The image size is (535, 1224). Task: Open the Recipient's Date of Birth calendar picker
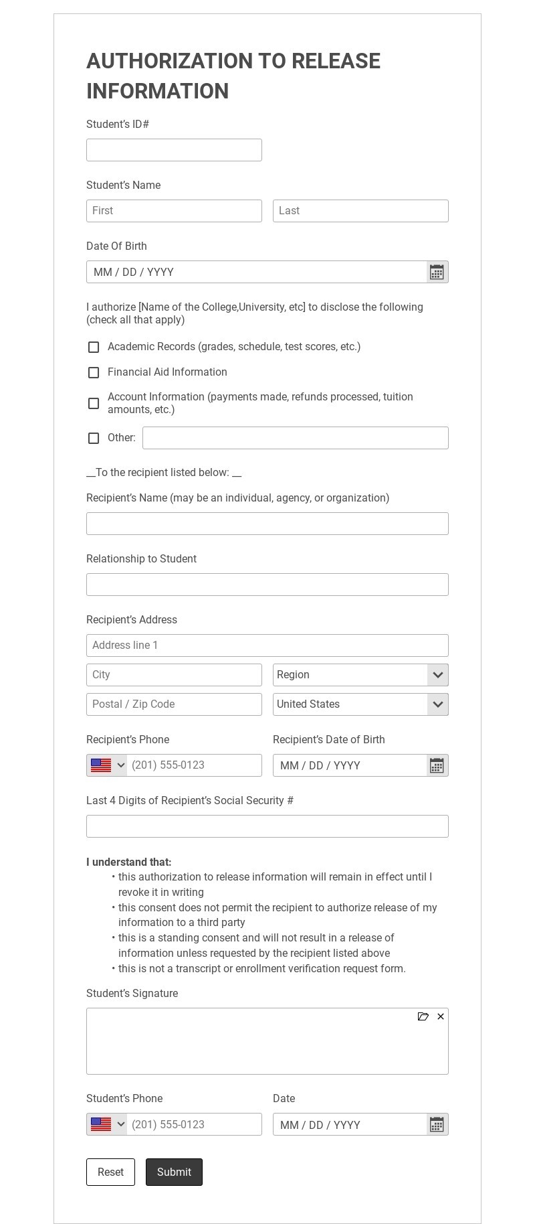point(437,765)
